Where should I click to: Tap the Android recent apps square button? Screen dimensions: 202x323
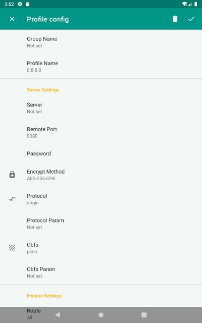(144, 315)
